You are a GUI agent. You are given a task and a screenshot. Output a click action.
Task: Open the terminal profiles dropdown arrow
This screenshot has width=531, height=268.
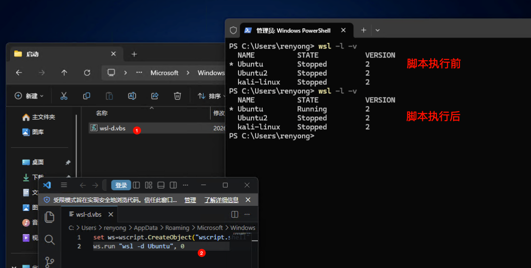(x=377, y=30)
